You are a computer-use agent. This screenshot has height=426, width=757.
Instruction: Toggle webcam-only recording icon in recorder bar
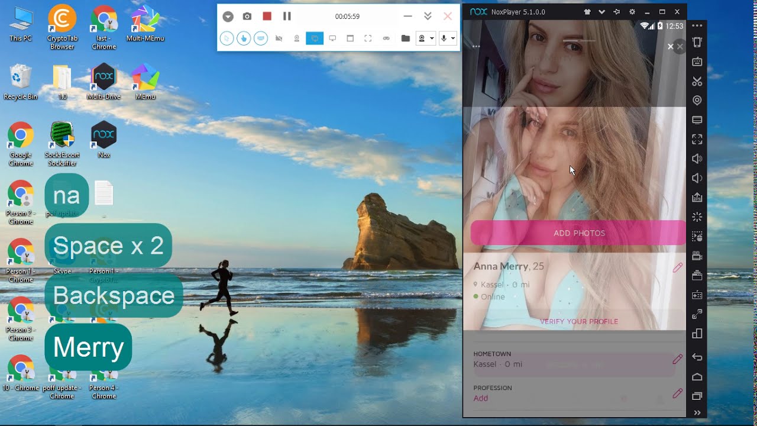coord(297,38)
